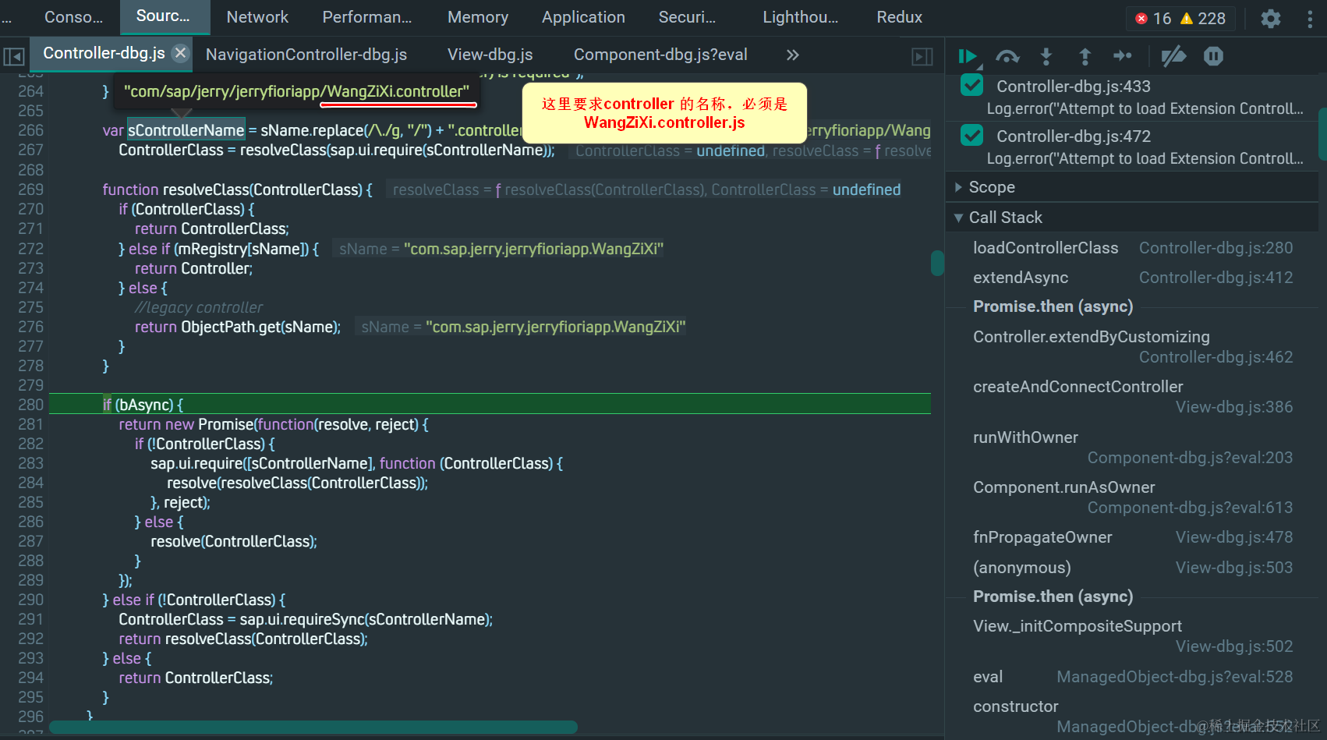This screenshot has height=740, width=1327.
Task: Open Component-dbg.js?eval file tab
Action: coord(660,55)
